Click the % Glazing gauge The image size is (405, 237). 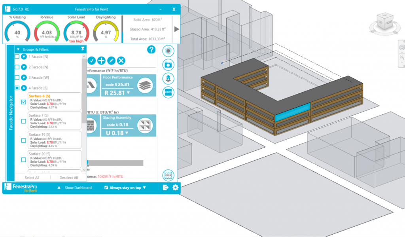point(17,31)
